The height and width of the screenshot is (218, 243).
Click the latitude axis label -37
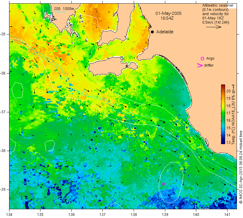pos(3,112)
